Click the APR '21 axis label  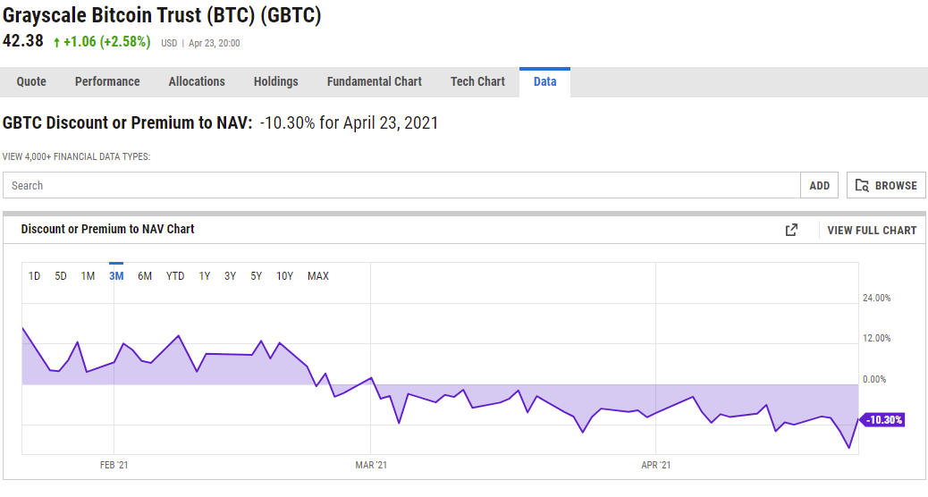pos(655,465)
